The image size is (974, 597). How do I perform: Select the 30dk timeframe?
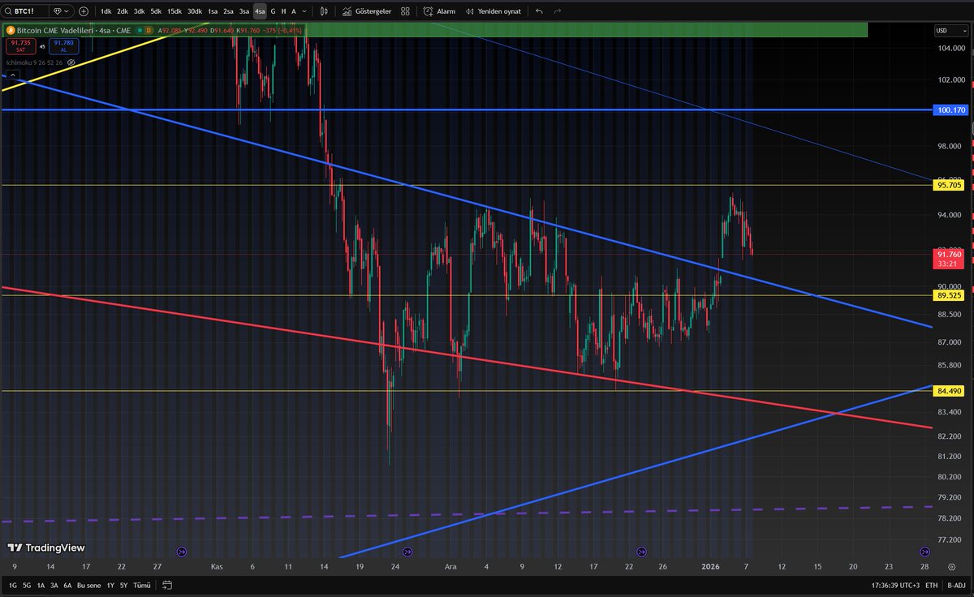click(x=195, y=11)
